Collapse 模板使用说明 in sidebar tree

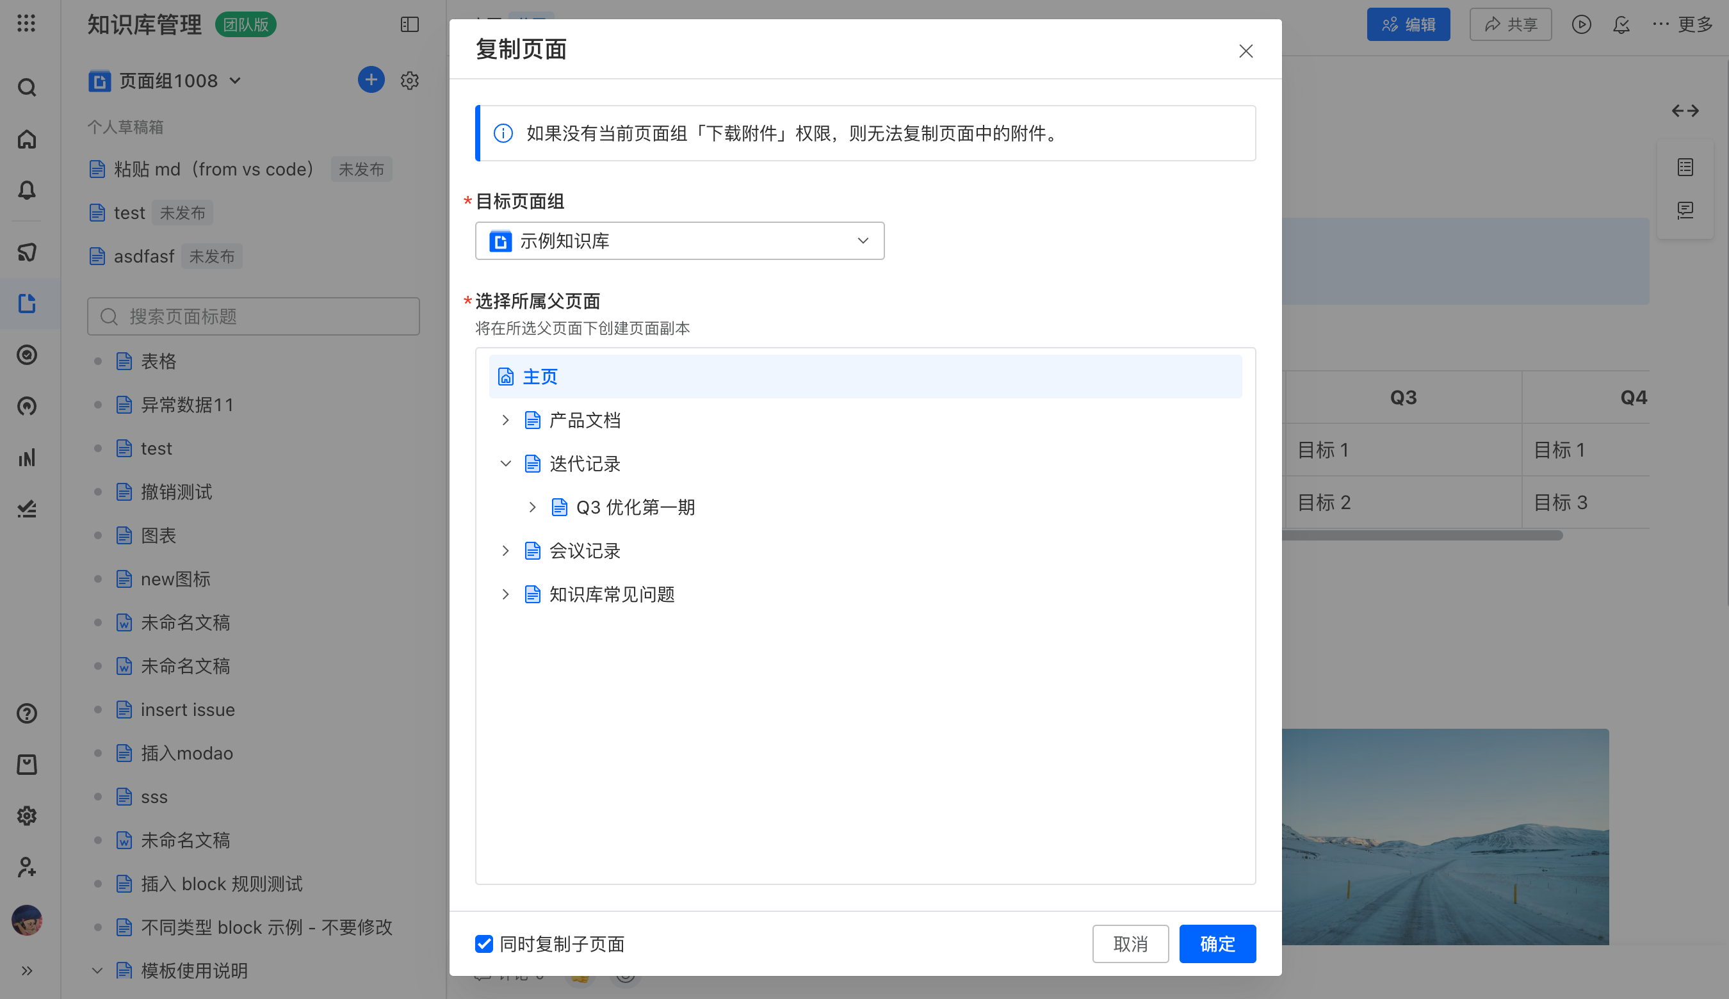[x=97, y=971]
